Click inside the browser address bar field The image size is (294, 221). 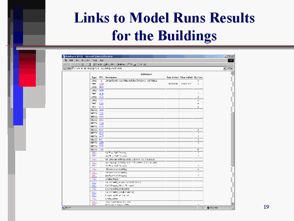click(142, 69)
